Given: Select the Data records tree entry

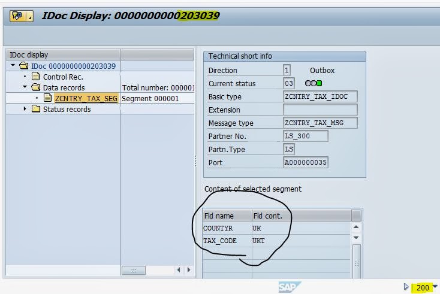Looking at the screenshot, I should pyautogui.click(x=64, y=88).
